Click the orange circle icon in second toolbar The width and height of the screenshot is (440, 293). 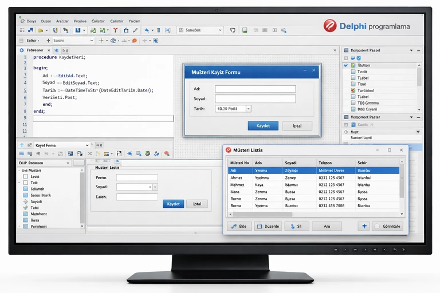click(135, 41)
